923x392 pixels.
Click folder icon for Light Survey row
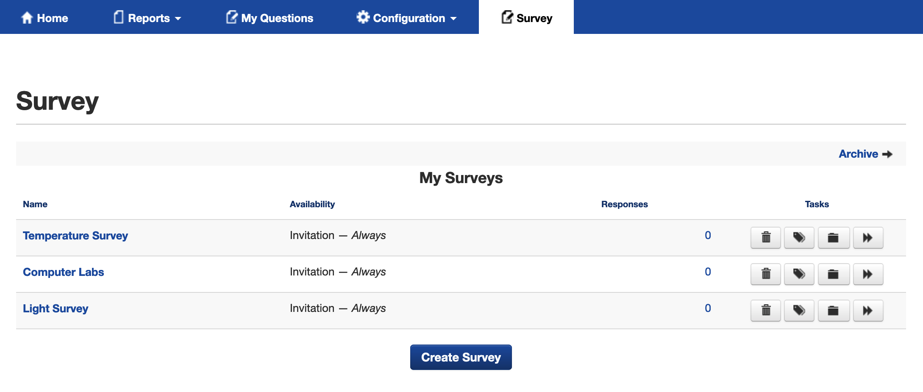coord(833,310)
